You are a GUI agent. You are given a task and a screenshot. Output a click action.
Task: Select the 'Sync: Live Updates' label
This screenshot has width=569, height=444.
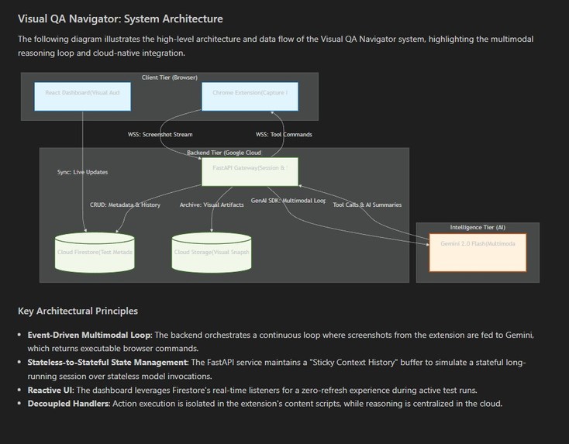click(x=82, y=172)
